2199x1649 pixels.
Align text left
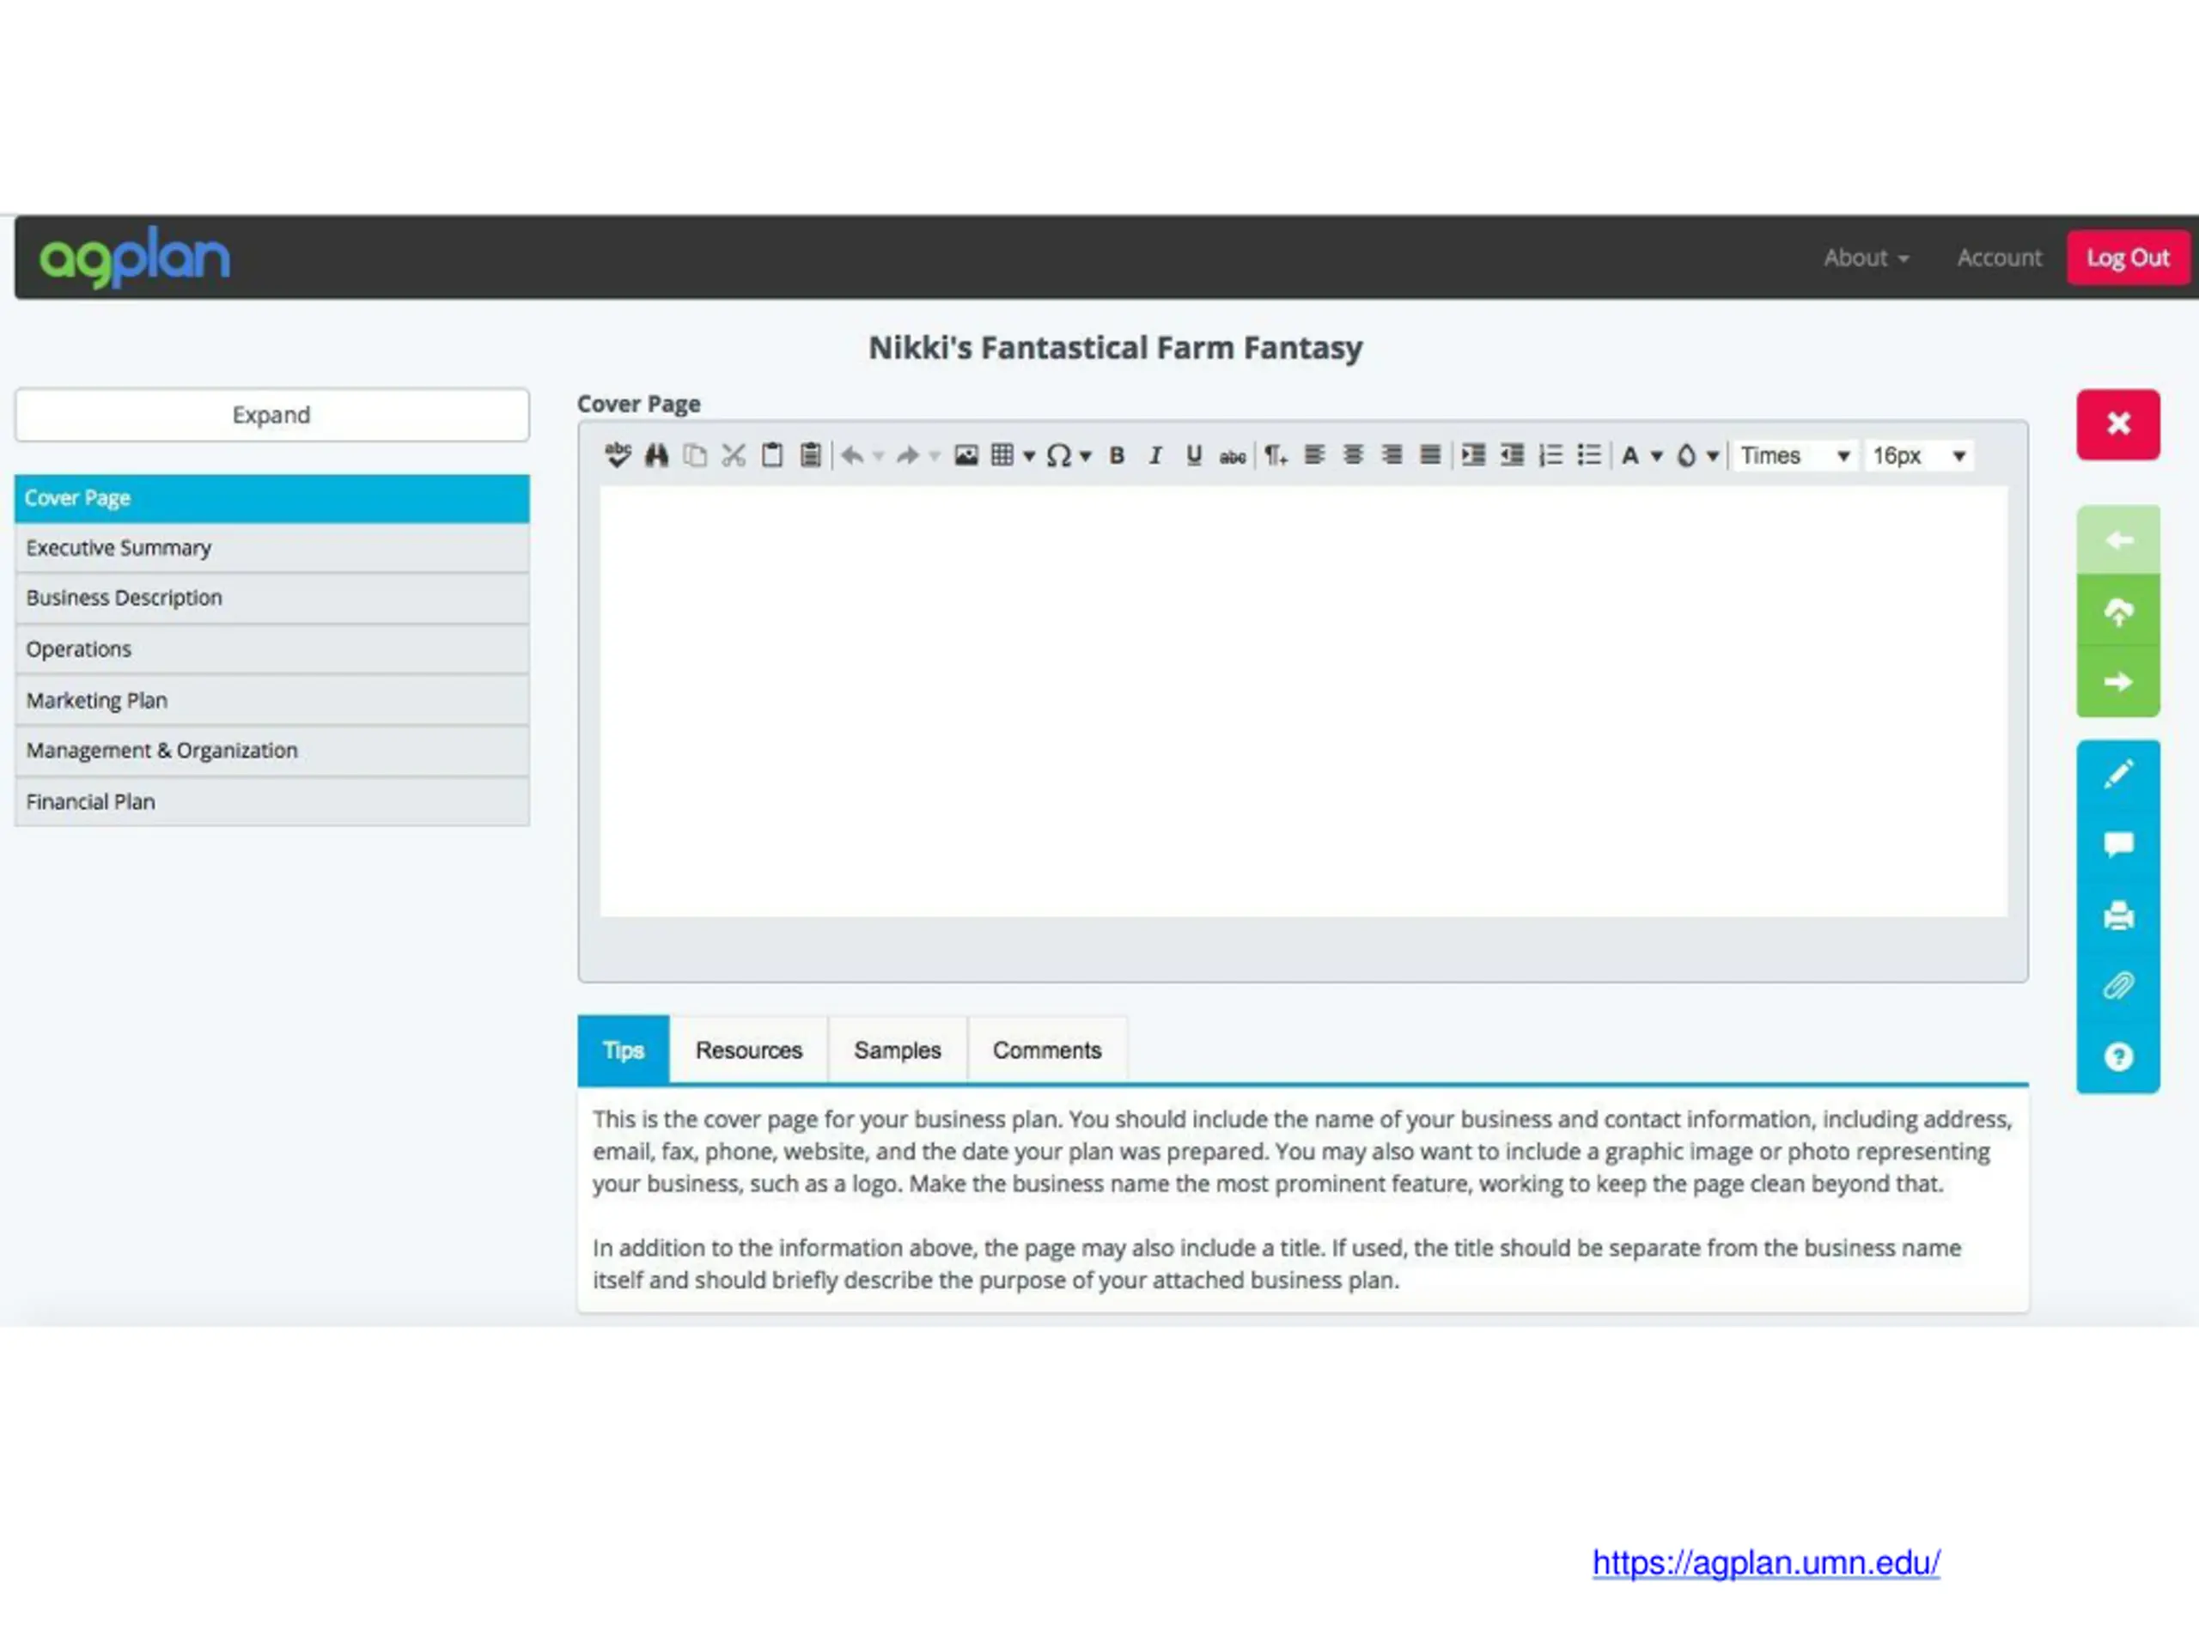point(1314,455)
